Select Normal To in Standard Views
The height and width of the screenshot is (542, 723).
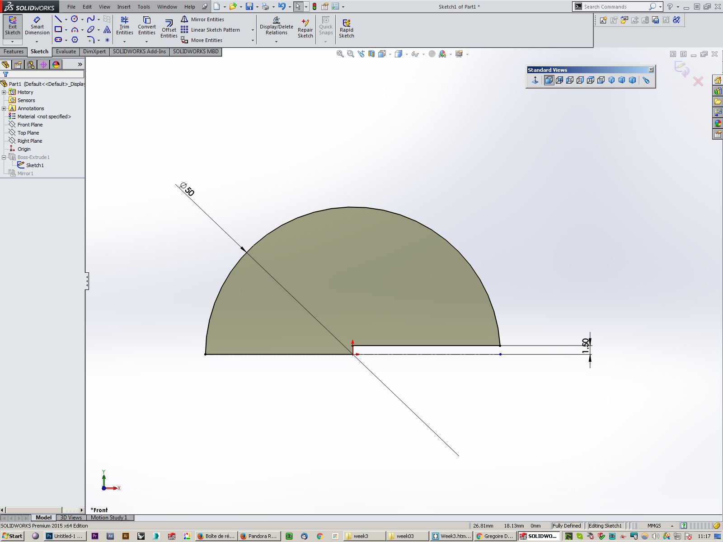coord(535,80)
